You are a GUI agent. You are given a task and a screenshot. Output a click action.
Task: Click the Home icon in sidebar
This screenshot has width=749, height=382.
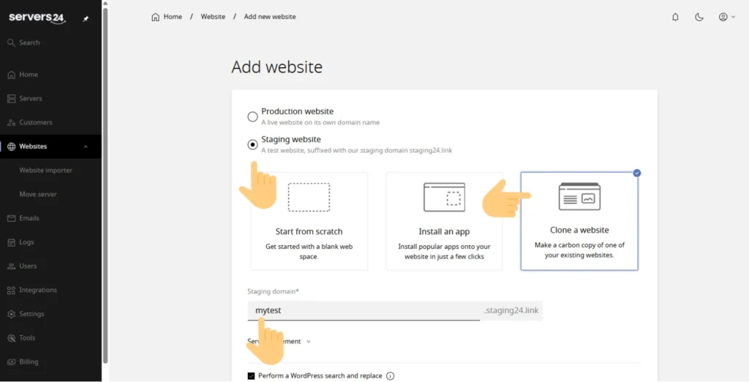[12, 75]
